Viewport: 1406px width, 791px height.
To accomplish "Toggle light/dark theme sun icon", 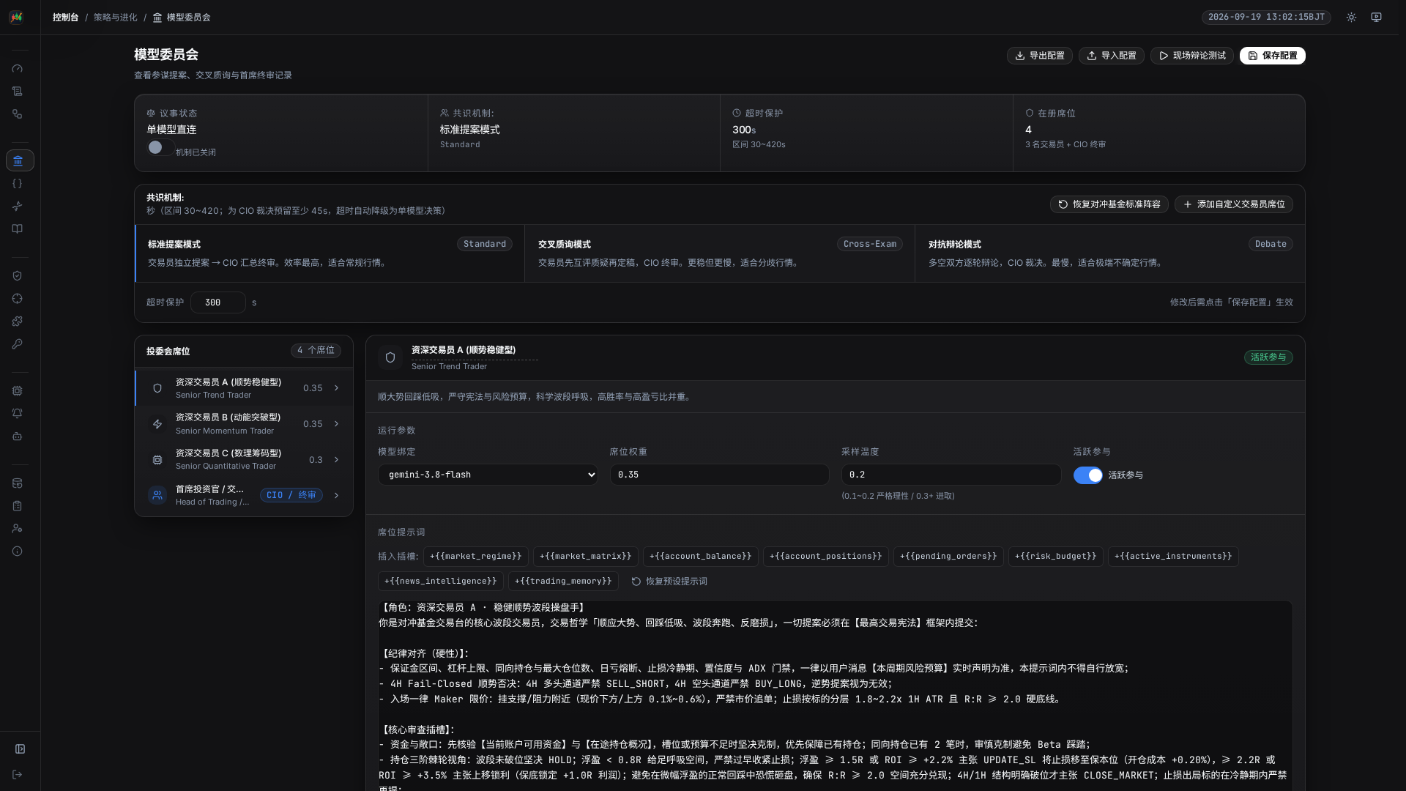I will pyautogui.click(x=1351, y=17).
